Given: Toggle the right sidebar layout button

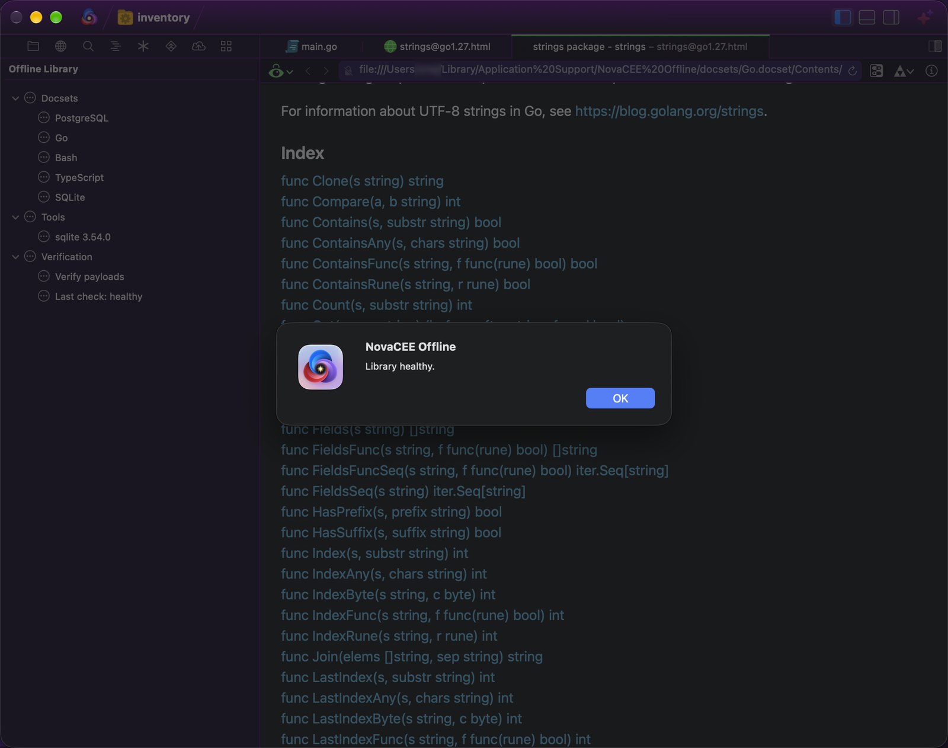Looking at the screenshot, I should pos(891,17).
